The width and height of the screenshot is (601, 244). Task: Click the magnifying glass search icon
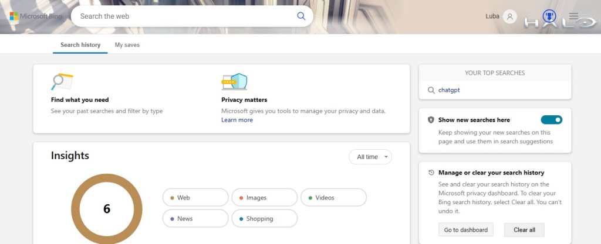click(301, 16)
